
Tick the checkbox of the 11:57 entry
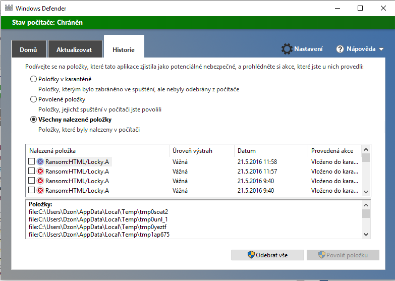[x=32, y=171]
